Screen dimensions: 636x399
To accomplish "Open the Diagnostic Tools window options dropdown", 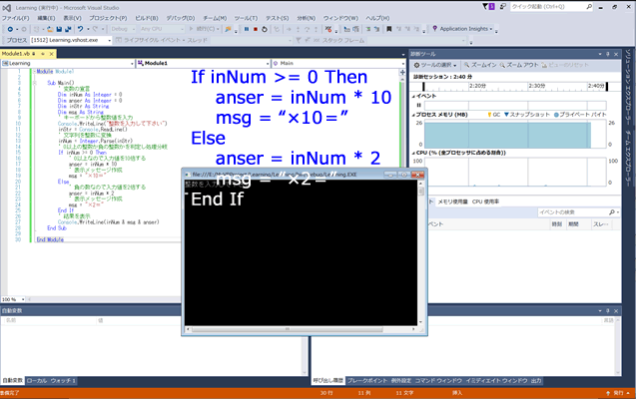I will tap(600, 54).
